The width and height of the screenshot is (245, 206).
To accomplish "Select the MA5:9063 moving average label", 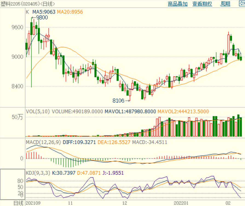I will tap(44, 12).
